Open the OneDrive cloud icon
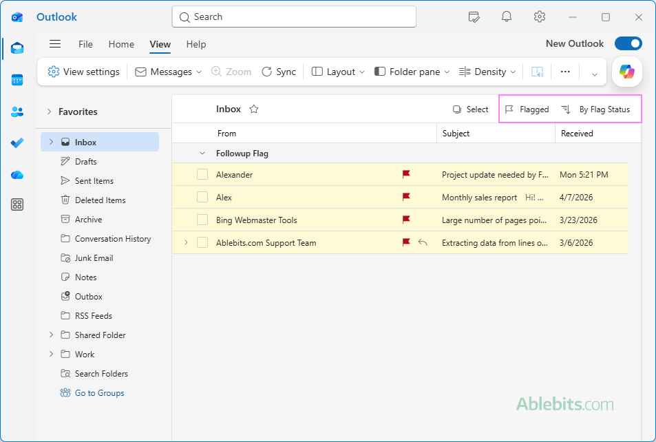The image size is (656, 442). pyautogui.click(x=17, y=175)
